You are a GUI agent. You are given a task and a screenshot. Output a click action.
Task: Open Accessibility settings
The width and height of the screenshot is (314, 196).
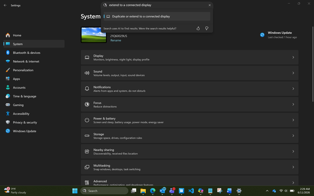[34, 114]
